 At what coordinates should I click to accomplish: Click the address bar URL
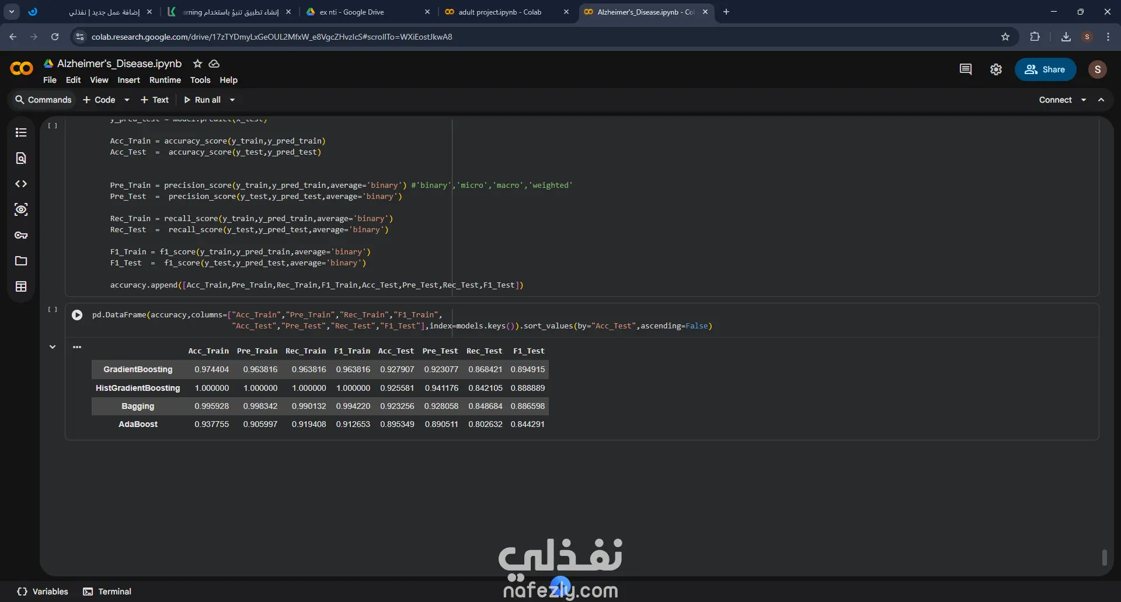[271, 37]
